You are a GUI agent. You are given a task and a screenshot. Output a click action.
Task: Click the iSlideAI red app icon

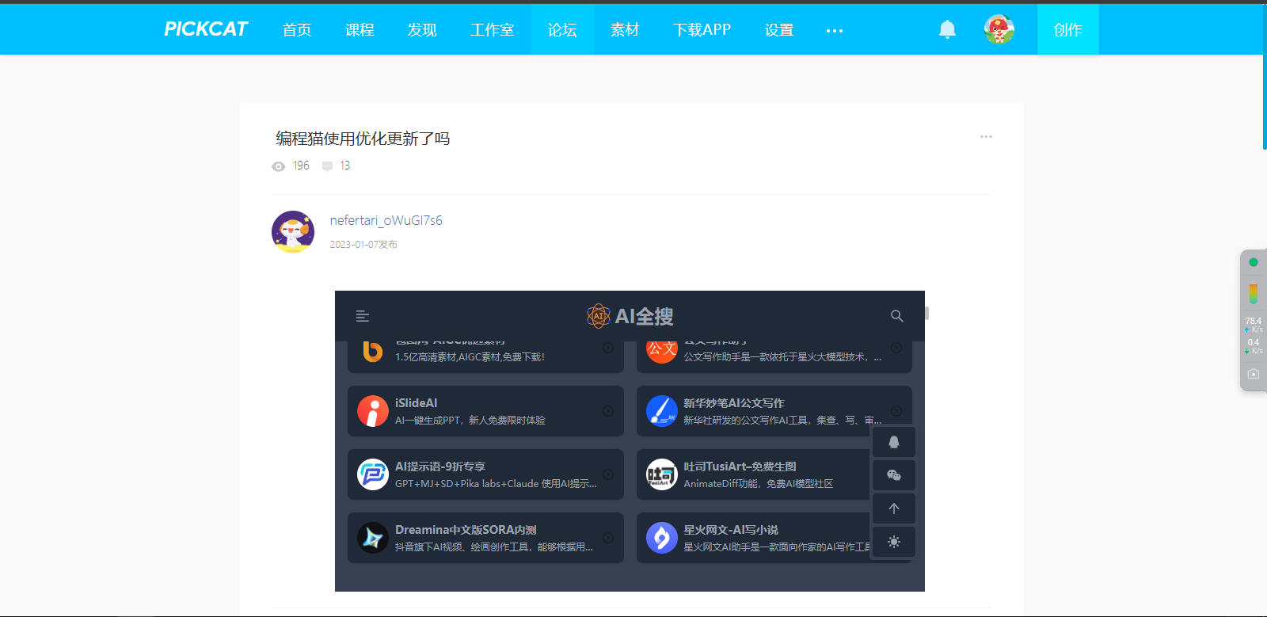point(373,411)
